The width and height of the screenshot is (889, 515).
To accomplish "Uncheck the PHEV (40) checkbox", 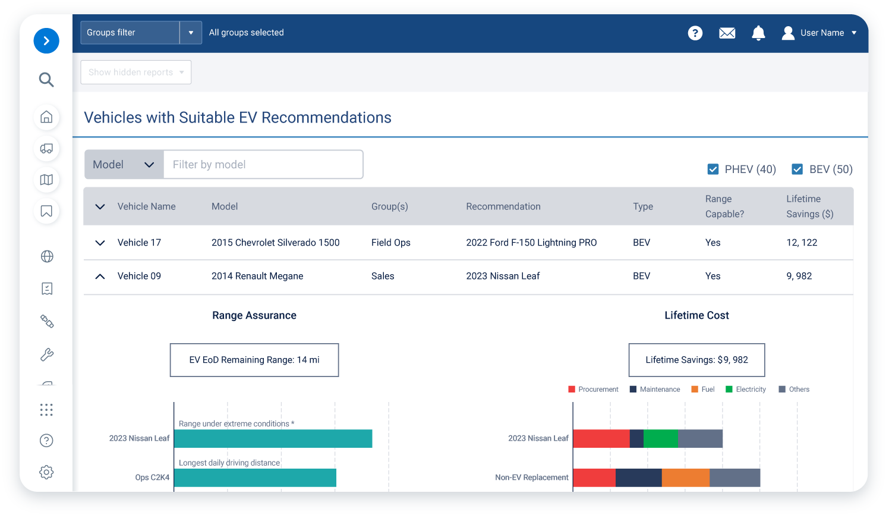I will (x=713, y=169).
